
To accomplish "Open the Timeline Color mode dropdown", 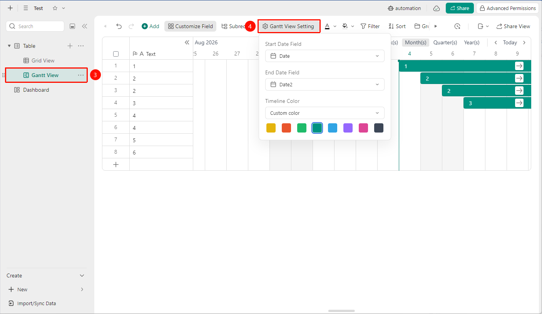I will (325, 113).
